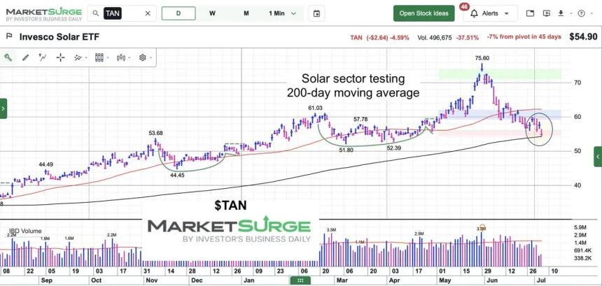Click the 338.2K volume axis label
Screen dimensions: 602x286
[x=583, y=259]
